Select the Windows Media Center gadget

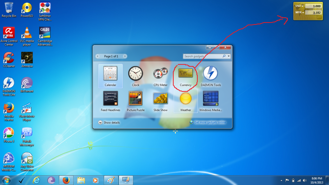(x=211, y=101)
